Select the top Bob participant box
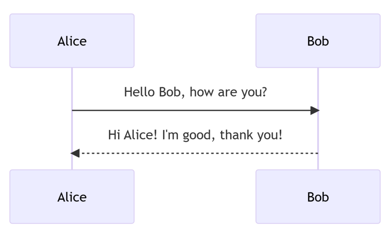This screenshot has width=390, height=233. click(318, 41)
